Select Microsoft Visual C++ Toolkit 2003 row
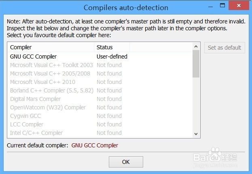 [x=100, y=65]
